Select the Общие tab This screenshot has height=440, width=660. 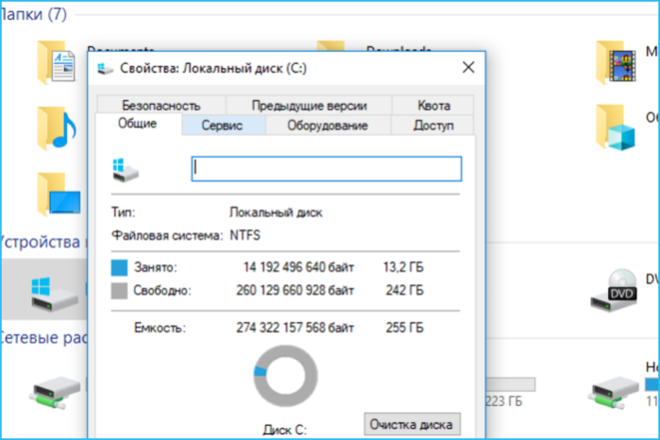coord(138,124)
